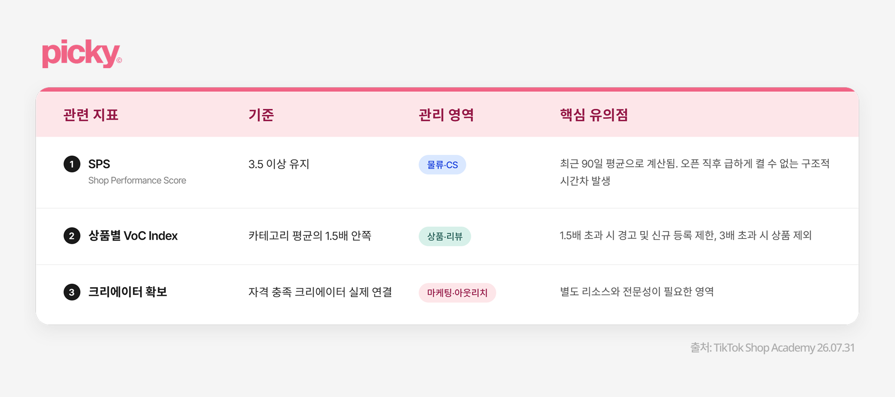The width and height of the screenshot is (895, 397).
Task: Select the 관리 영역 column header
Action: tap(446, 115)
